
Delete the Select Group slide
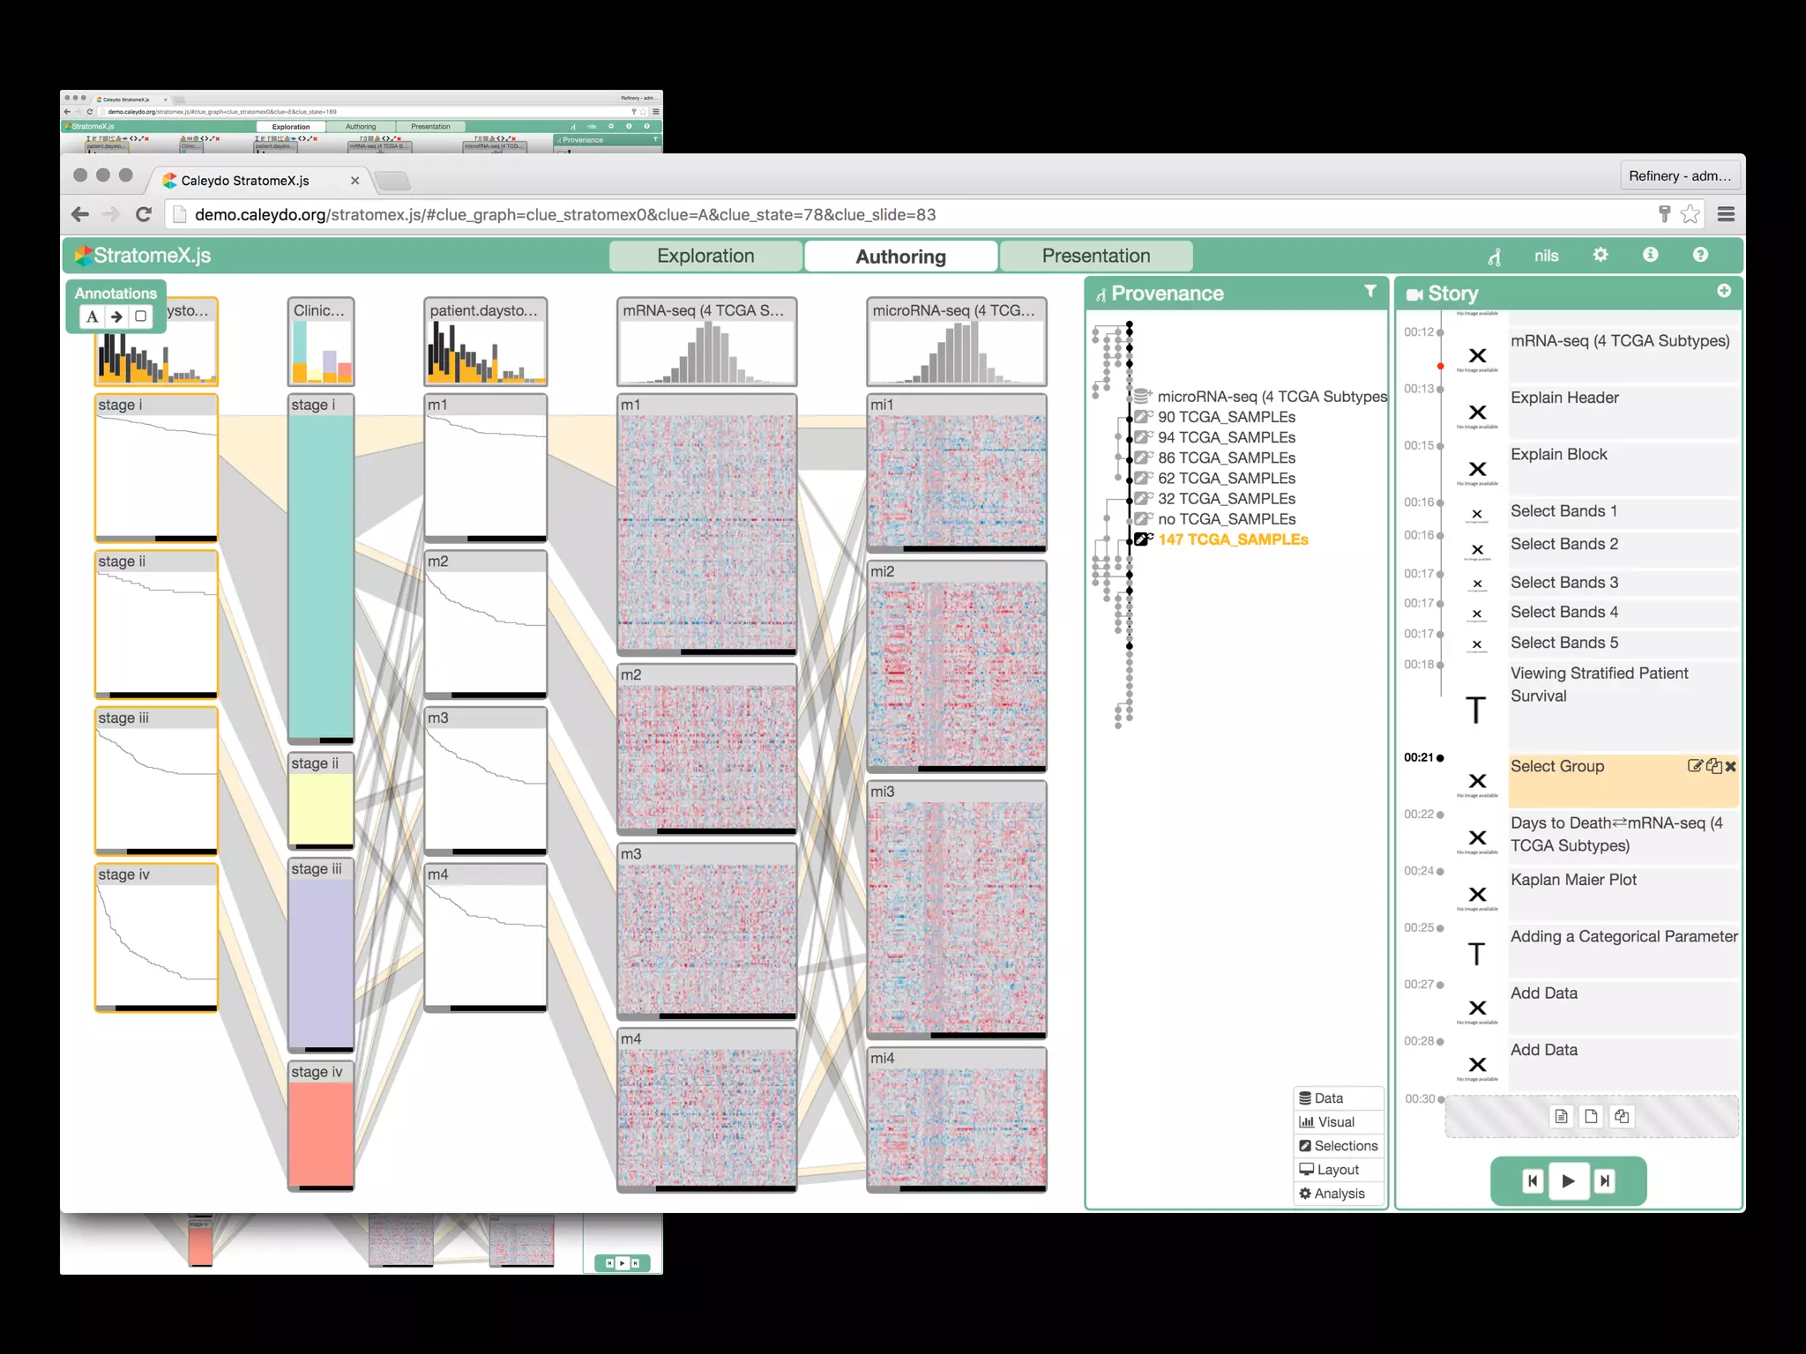coord(1731,766)
